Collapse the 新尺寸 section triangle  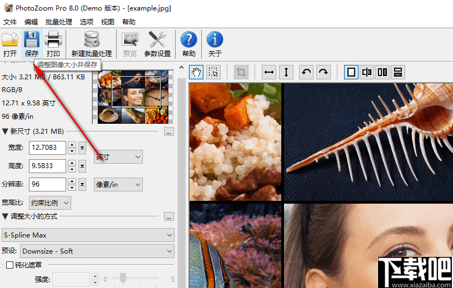click(5, 132)
